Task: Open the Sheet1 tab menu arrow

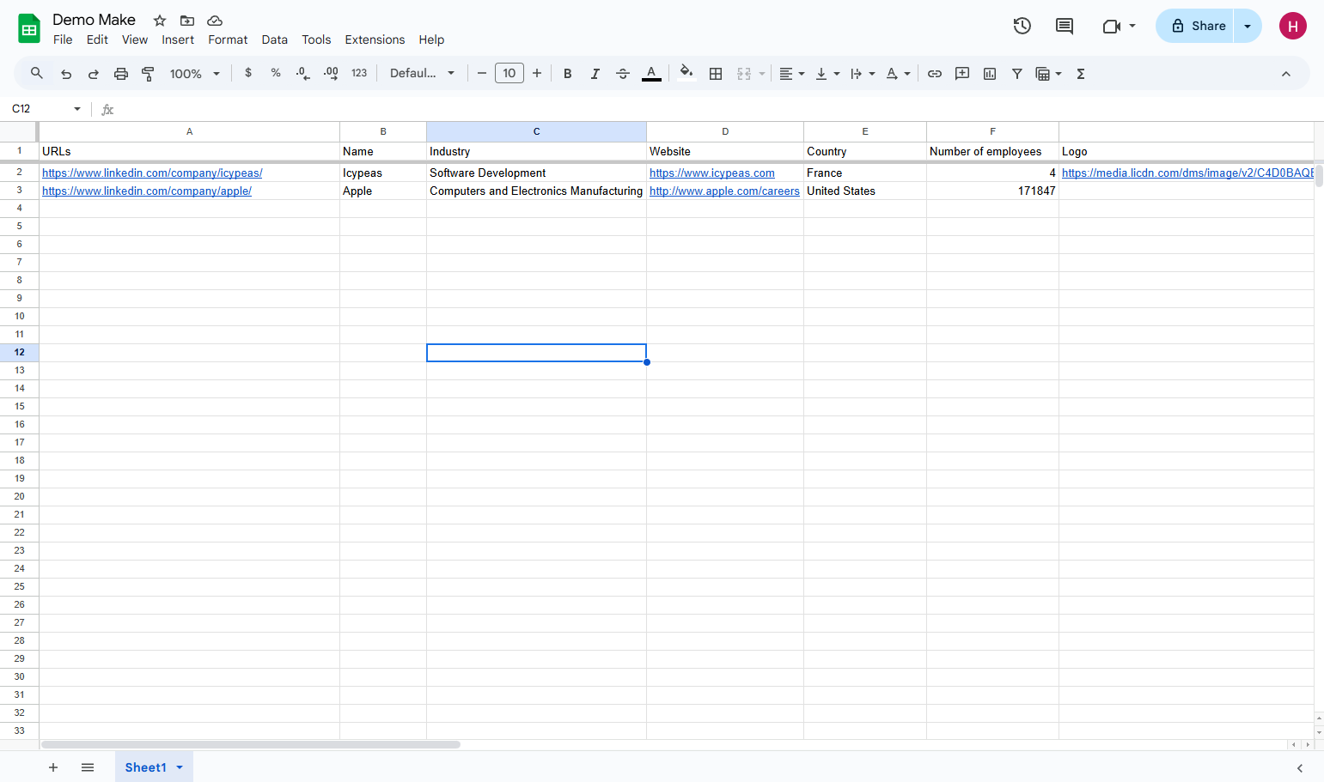Action: 180,767
